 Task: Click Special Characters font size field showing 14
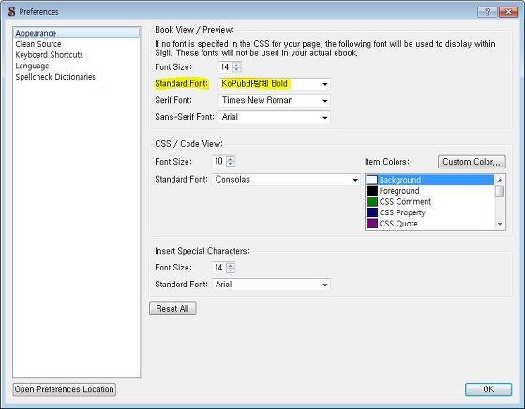point(219,268)
